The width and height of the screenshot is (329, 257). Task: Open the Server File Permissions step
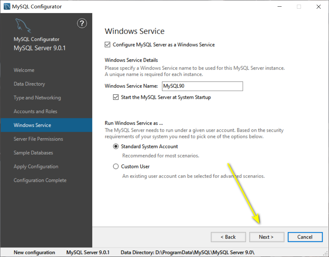click(38, 139)
